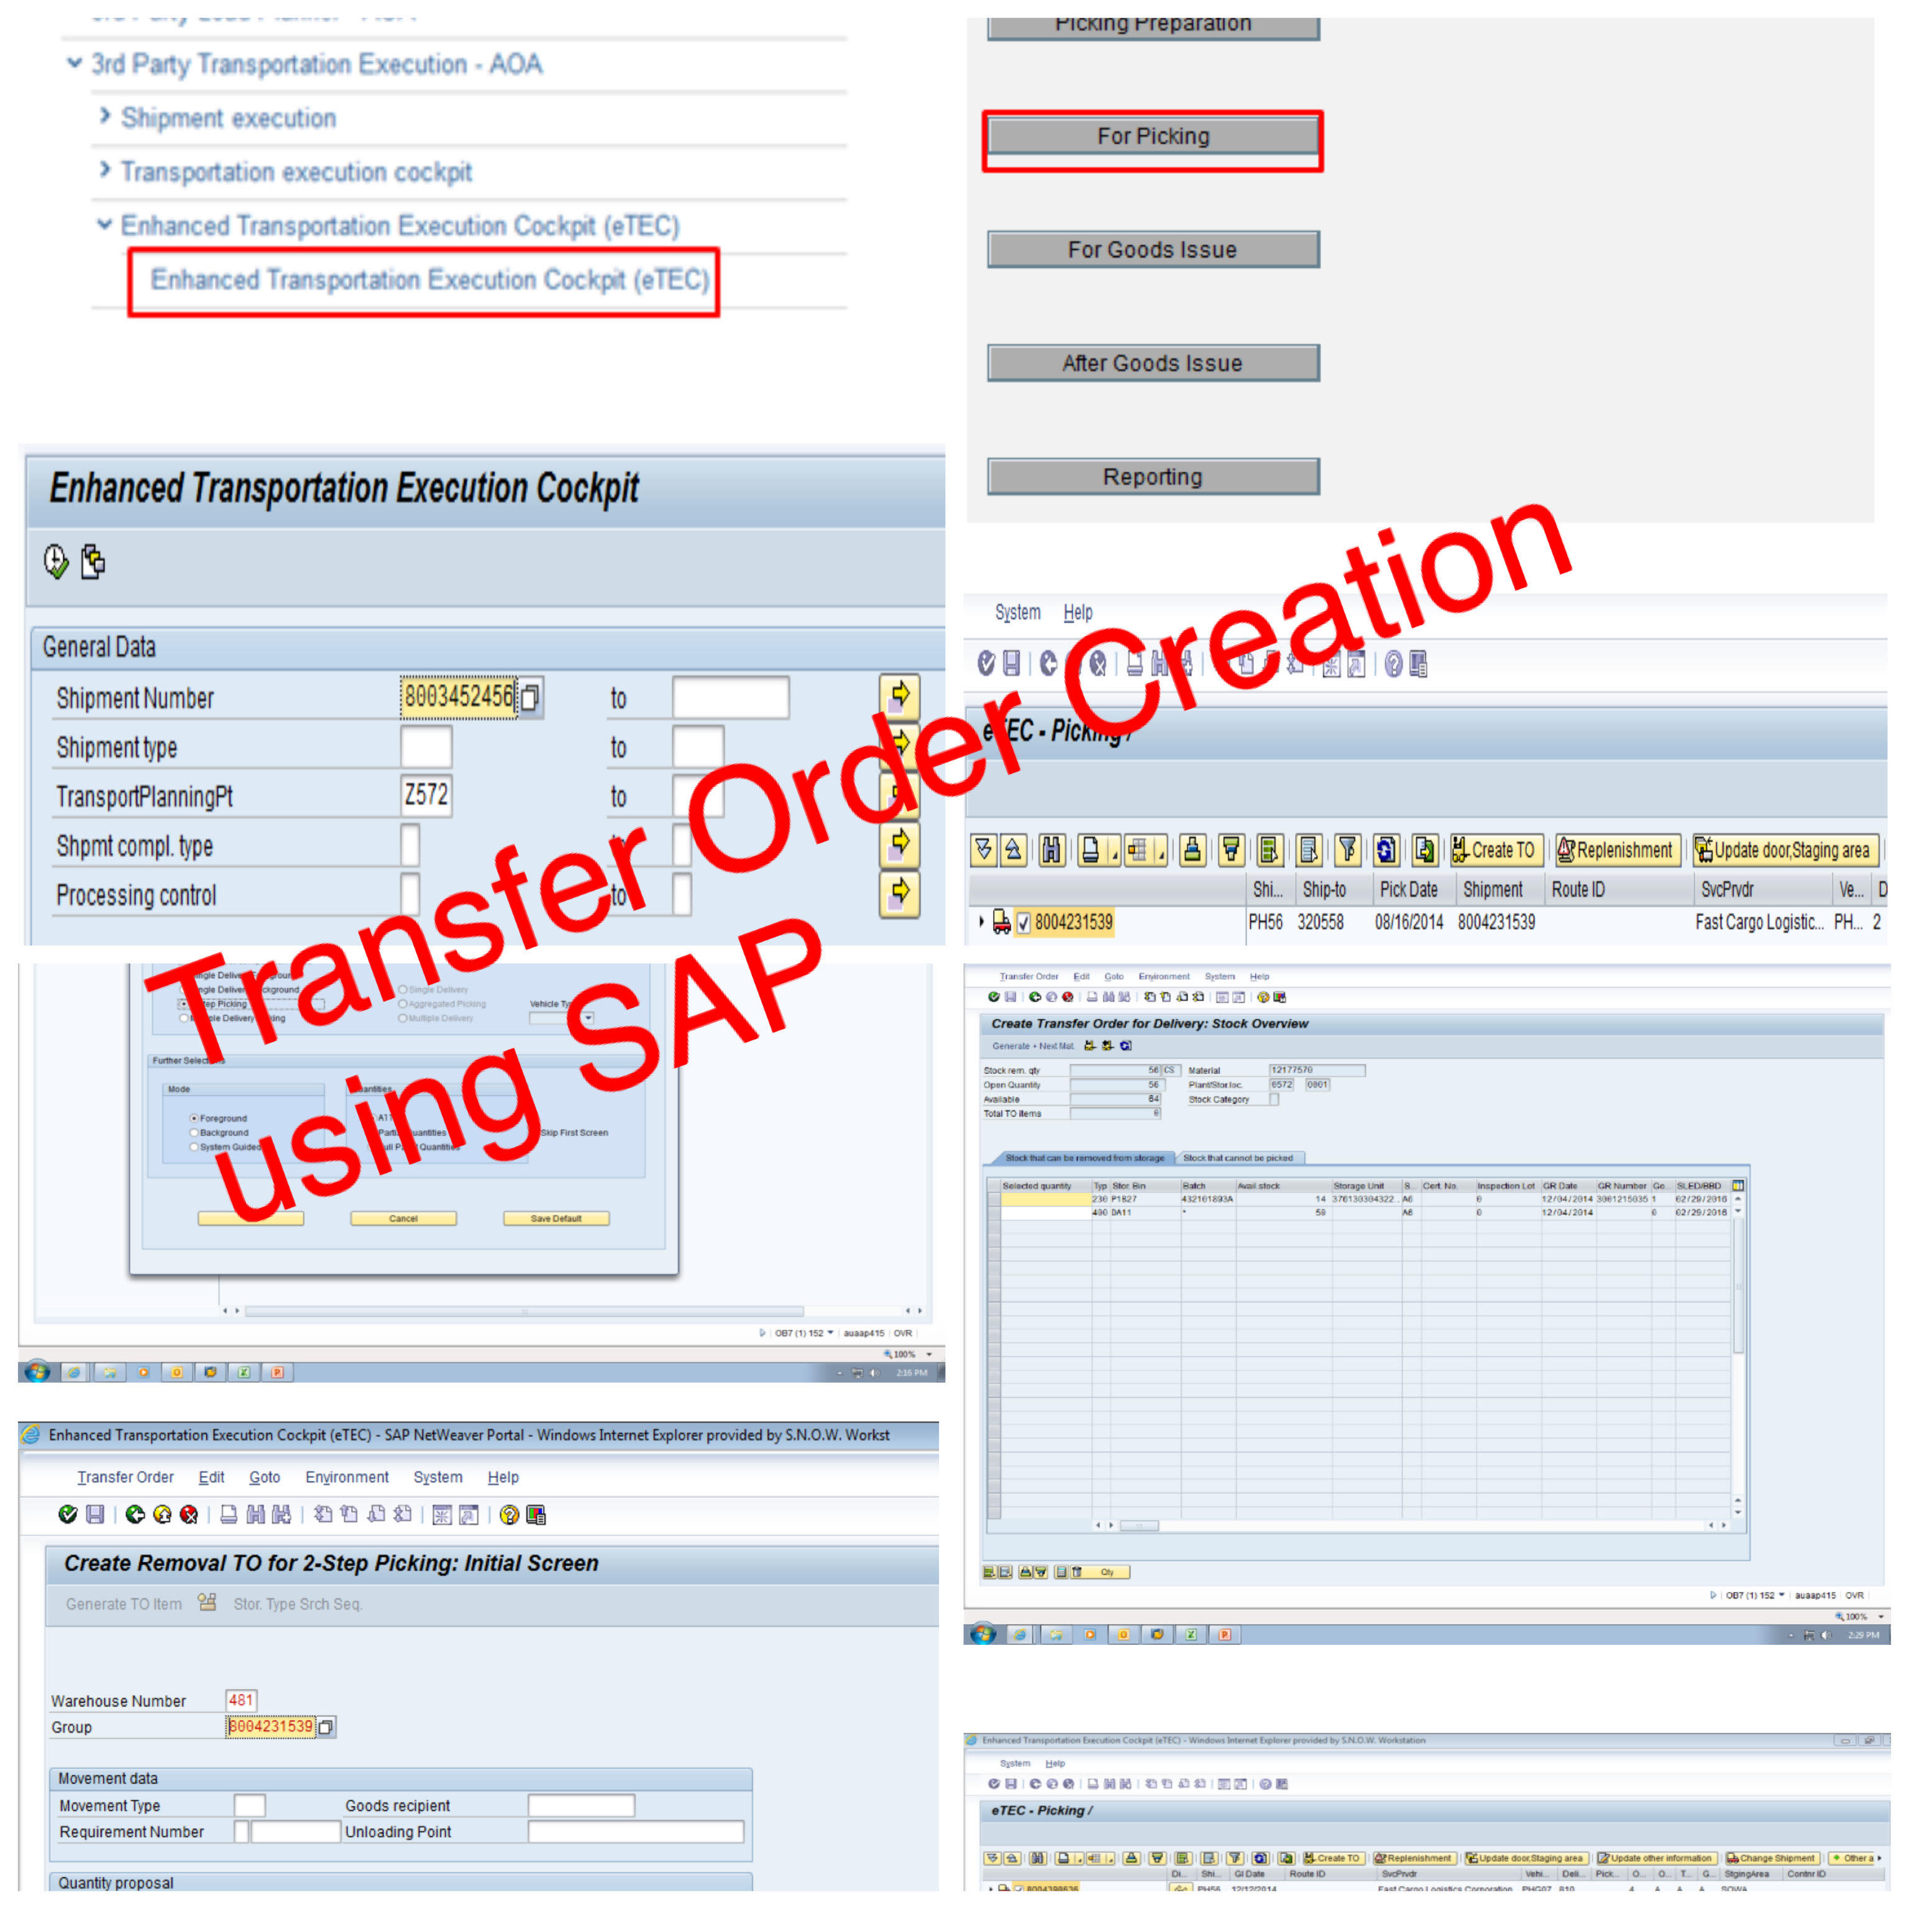Viewport: 1909px width, 1909px height.
Task: Click the filter funnel icon in eTEC toolbar
Action: 1347,849
